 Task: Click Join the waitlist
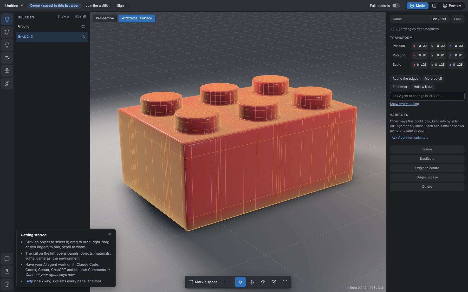(97, 6)
